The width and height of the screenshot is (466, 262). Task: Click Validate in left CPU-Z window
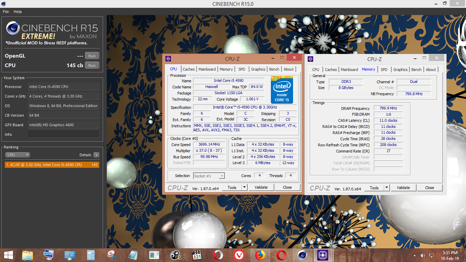(261, 187)
